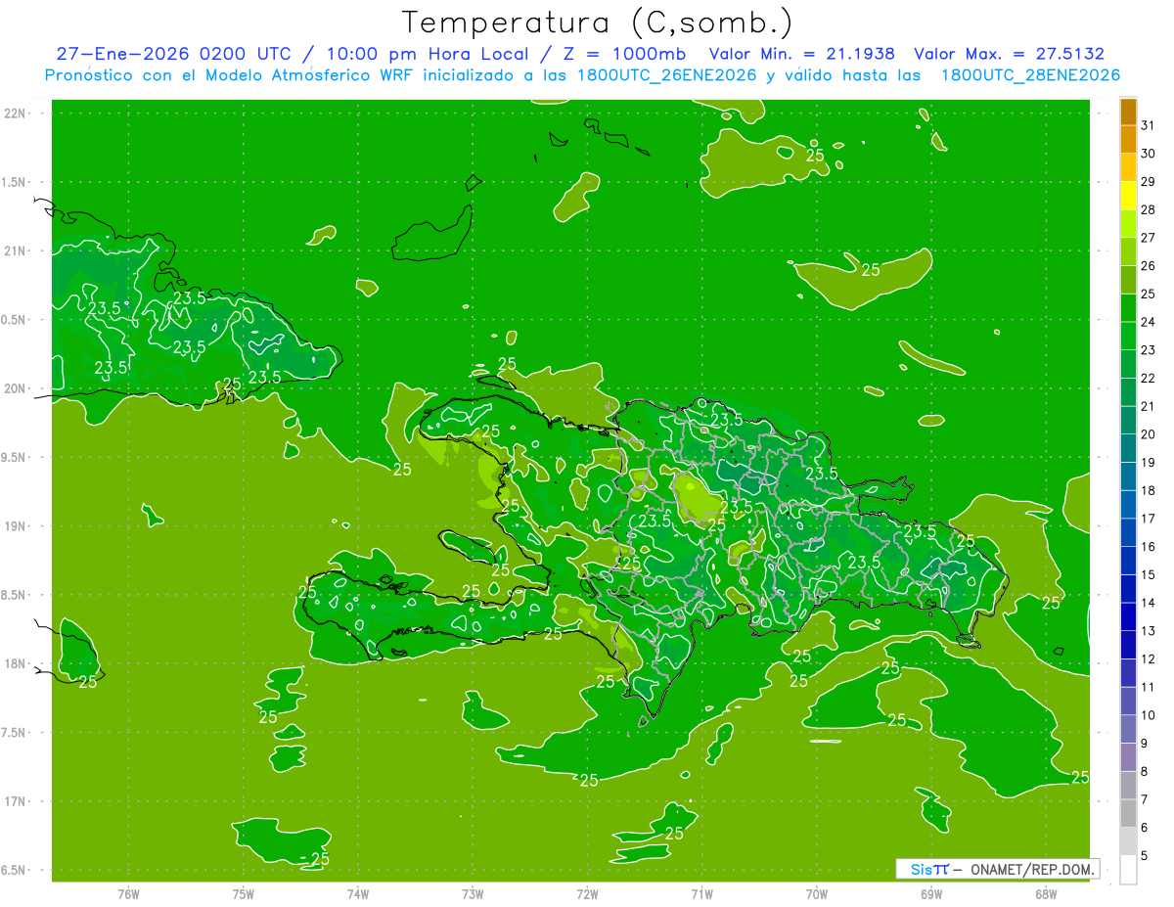Click the '31' color scale value
Viewport: 1174px width, 907px height.
pos(1149,125)
